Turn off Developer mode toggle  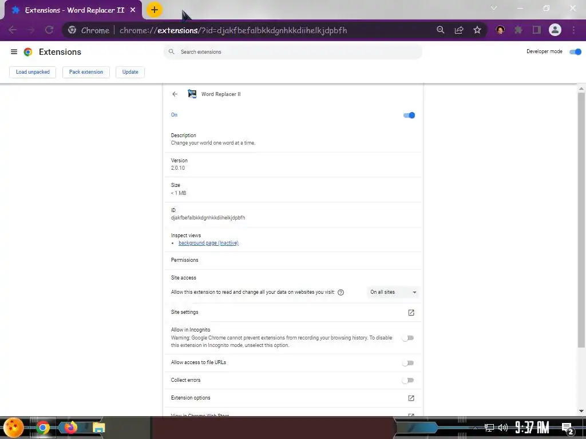tap(575, 51)
